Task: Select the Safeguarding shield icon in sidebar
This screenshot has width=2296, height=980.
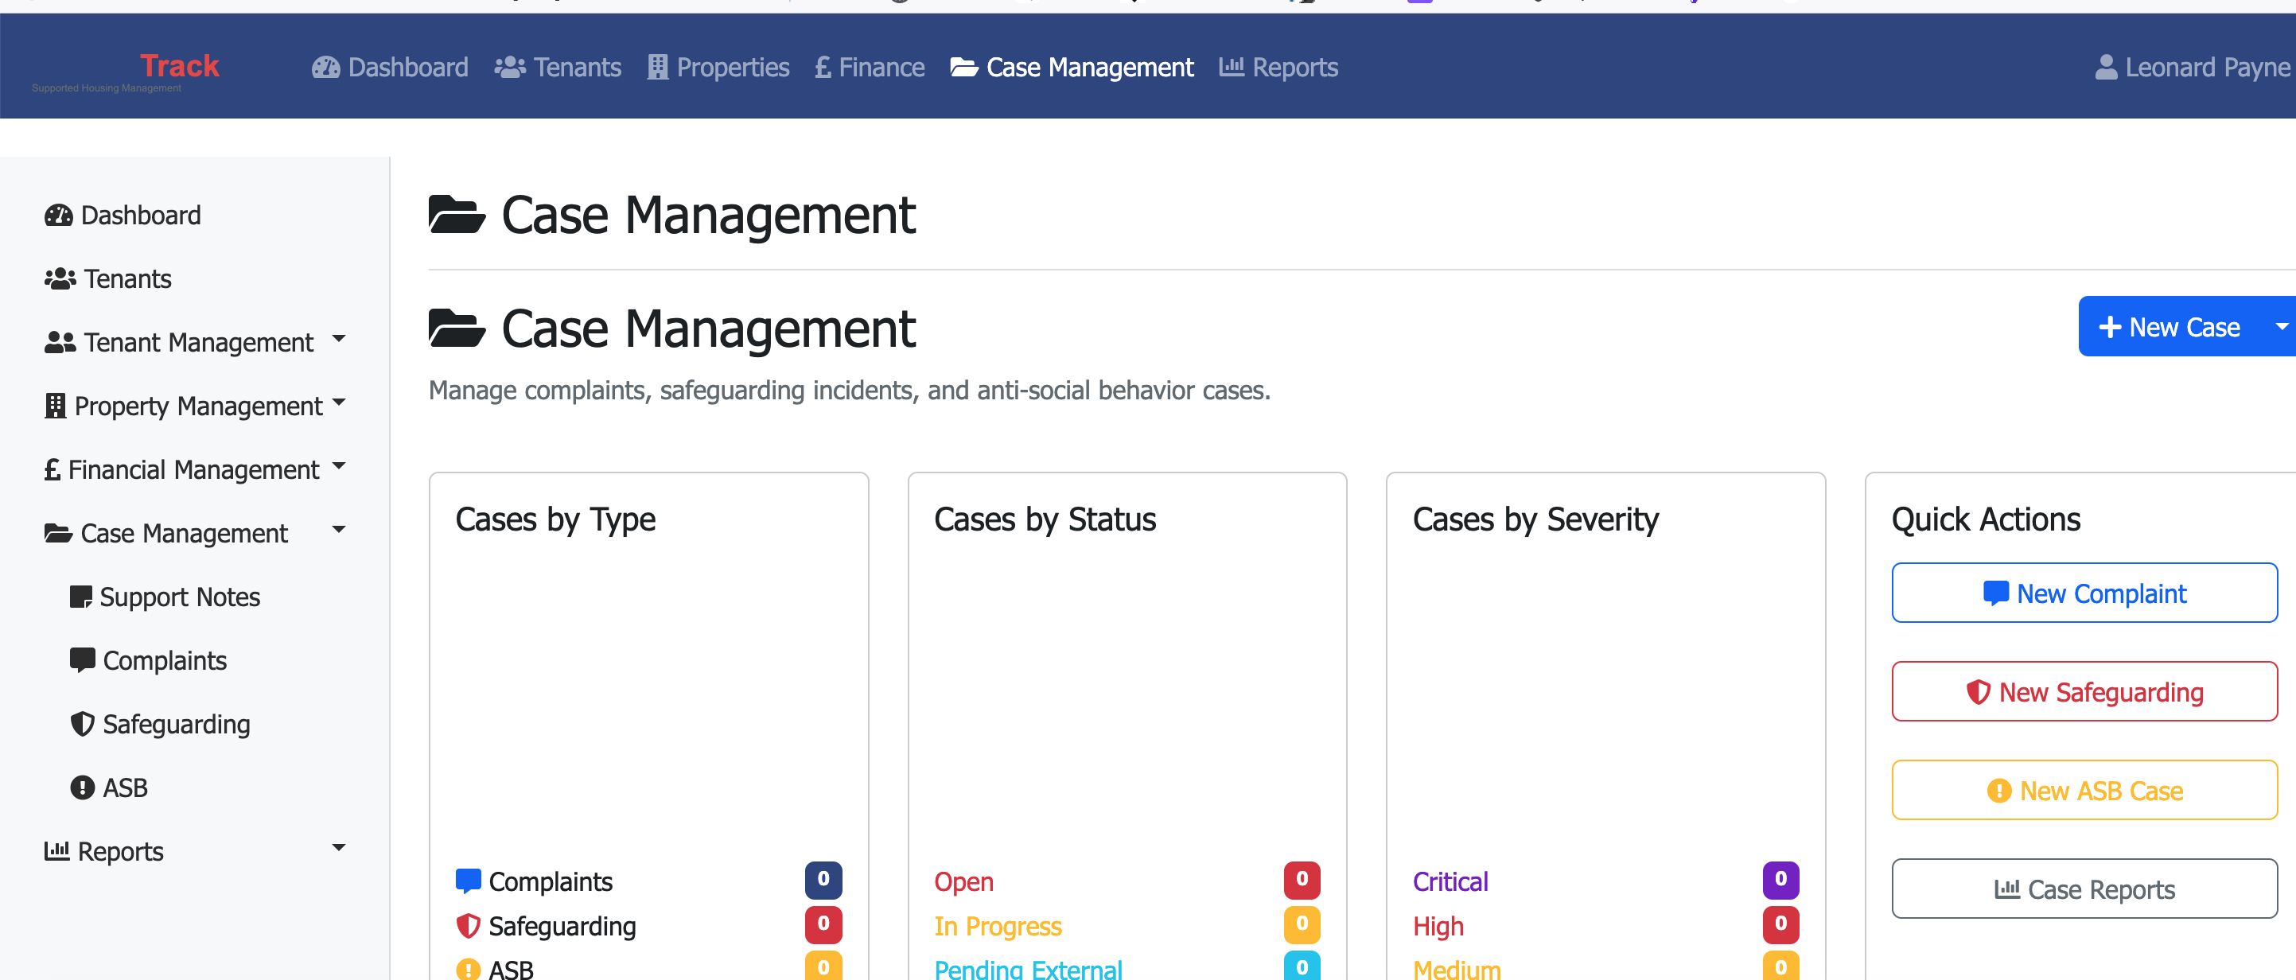Action: point(82,725)
